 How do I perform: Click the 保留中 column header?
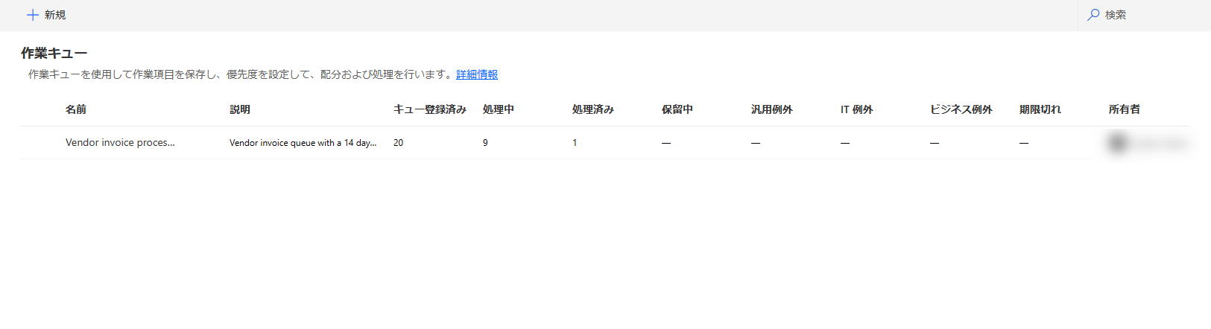click(677, 109)
